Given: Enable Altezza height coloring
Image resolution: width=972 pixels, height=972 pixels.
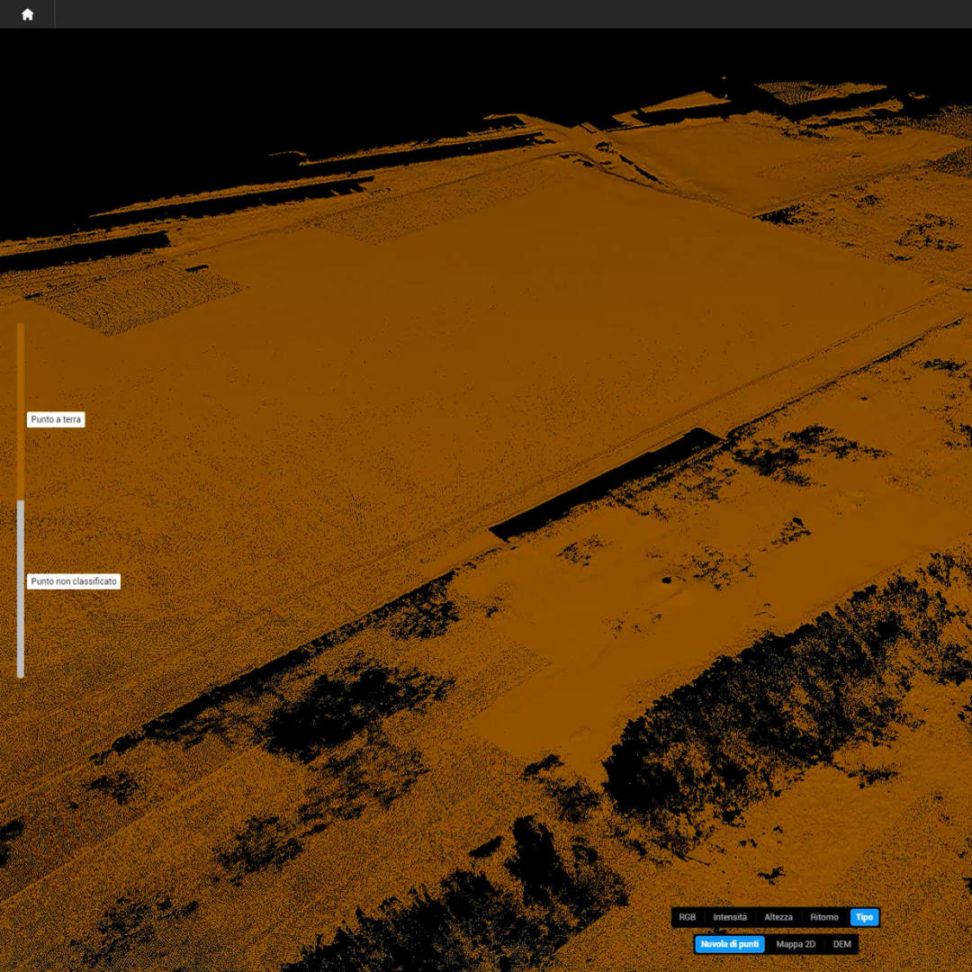Looking at the screenshot, I should [x=778, y=917].
